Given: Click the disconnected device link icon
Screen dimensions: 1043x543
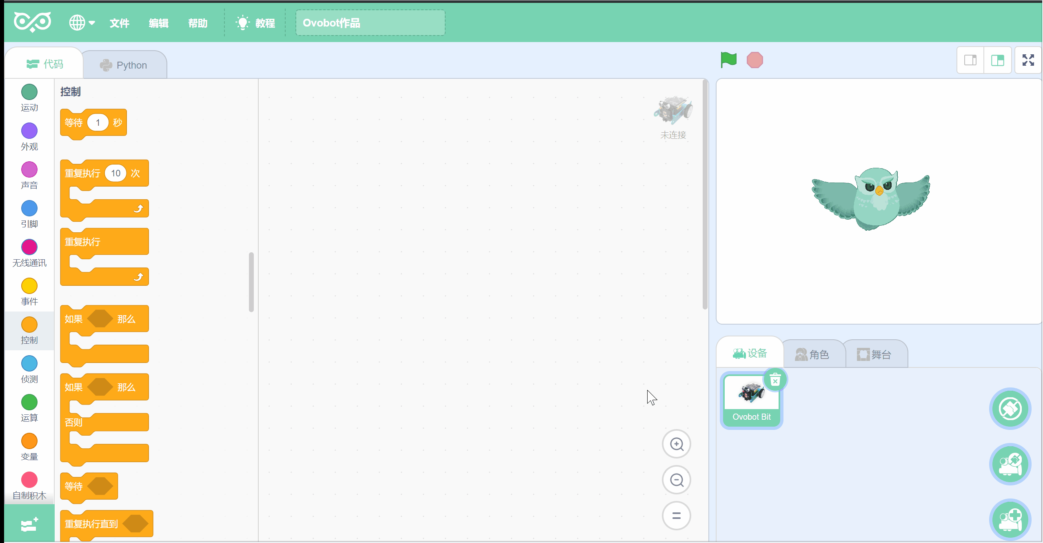Looking at the screenshot, I should (x=1010, y=409).
